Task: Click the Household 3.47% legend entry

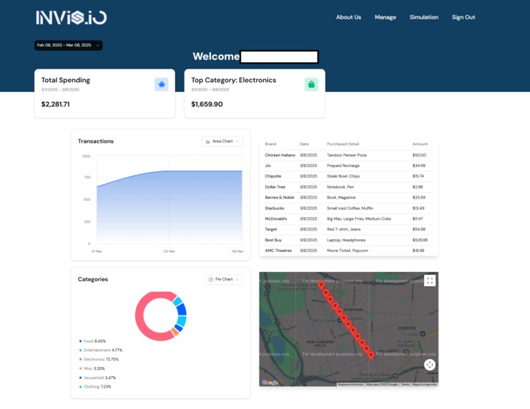Action: (x=97, y=378)
